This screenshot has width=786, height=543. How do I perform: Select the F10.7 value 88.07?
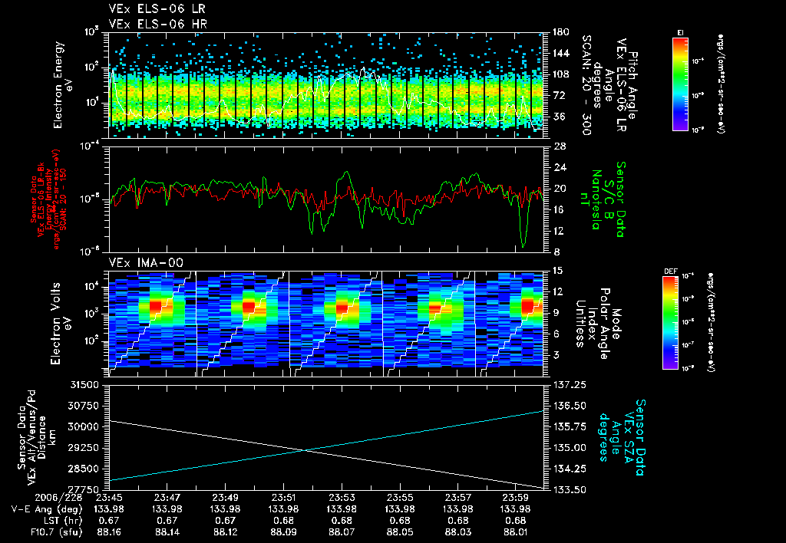(x=342, y=532)
